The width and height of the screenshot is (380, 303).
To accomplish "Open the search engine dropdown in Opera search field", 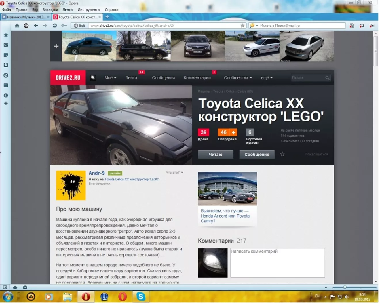I will coord(254,26).
